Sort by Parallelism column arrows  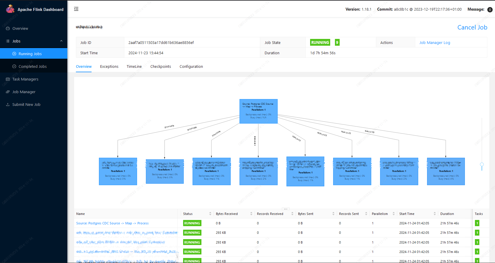pyautogui.click(x=394, y=214)
